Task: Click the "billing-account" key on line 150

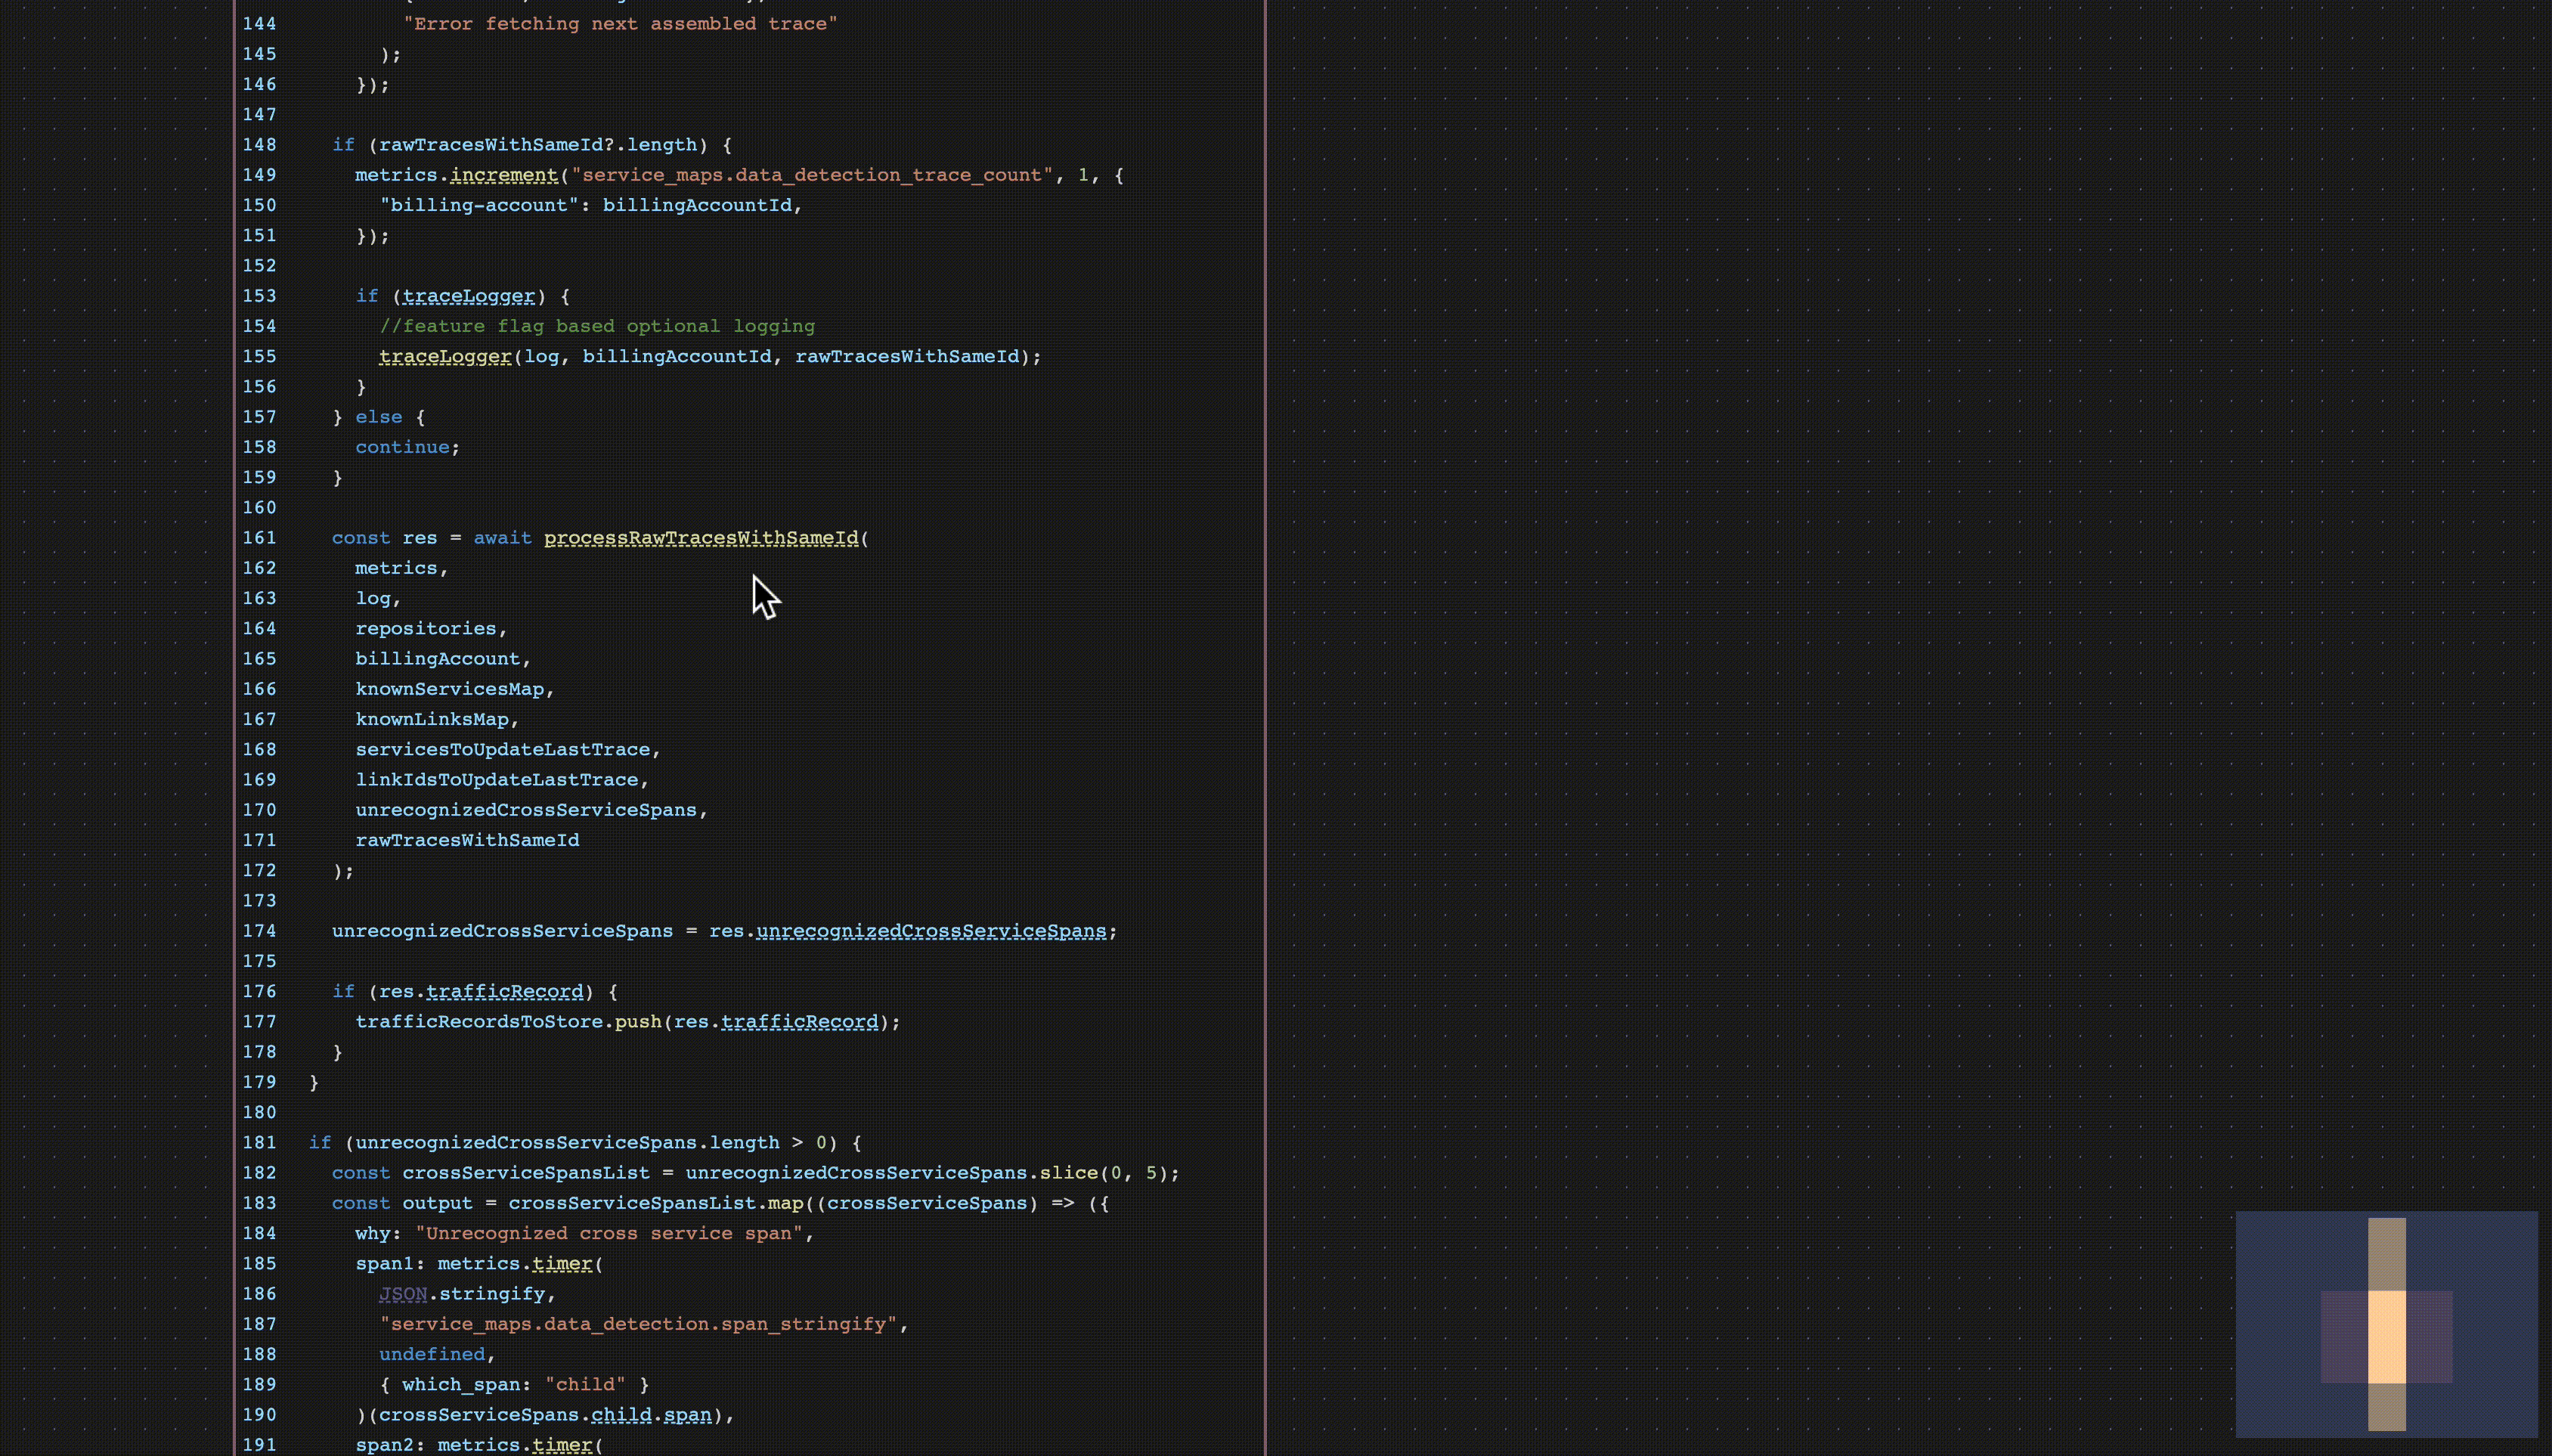Action: 478,205
